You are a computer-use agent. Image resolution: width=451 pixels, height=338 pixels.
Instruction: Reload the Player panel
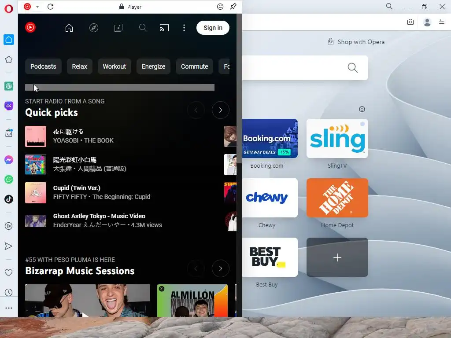[x=51, y=7]
